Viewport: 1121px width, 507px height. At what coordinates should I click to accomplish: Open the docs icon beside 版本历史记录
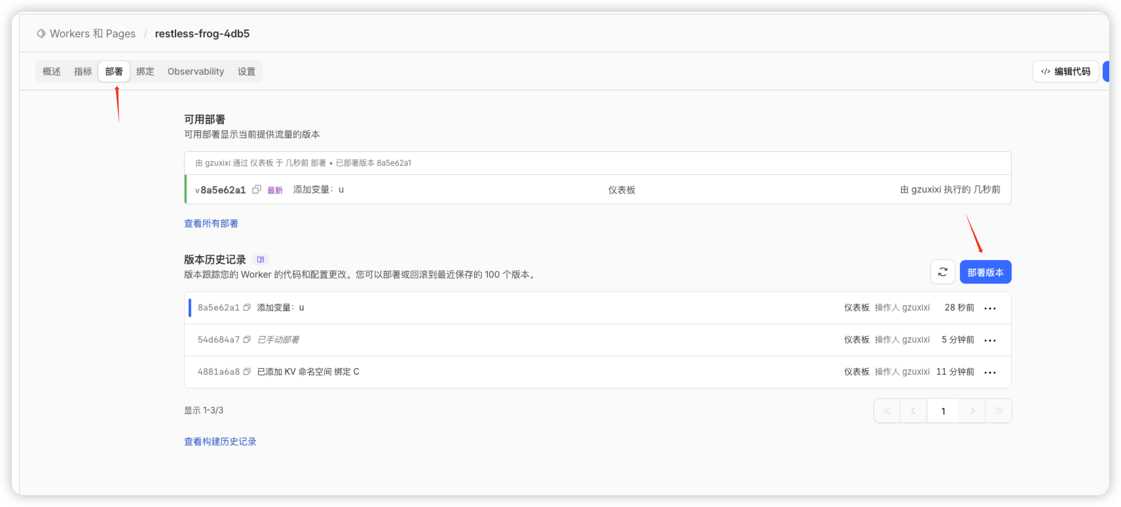point(261,259)
